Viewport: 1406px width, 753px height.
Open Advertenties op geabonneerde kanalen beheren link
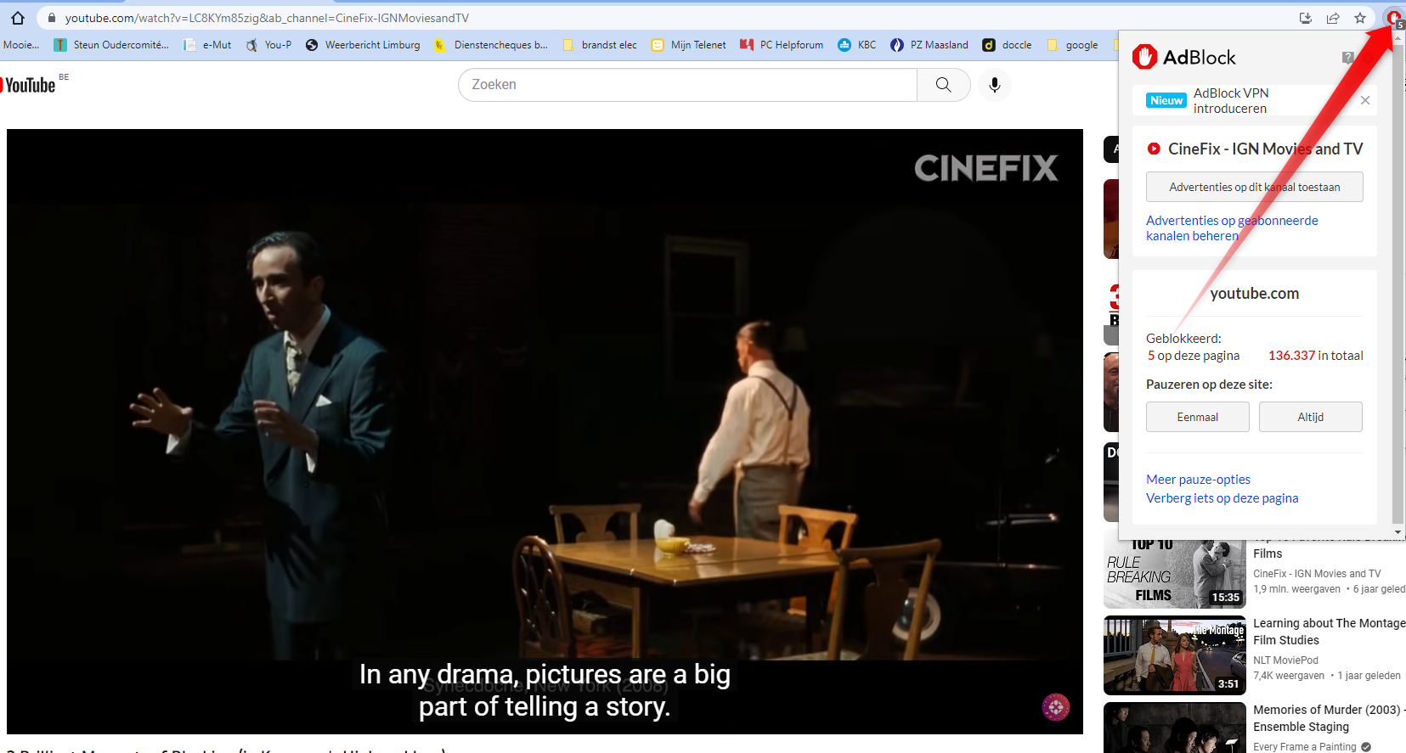[1232, 228]
